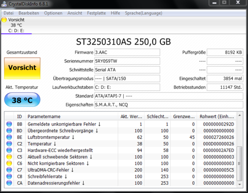Click the blue status icon for row BB
Image resolution: width=248 pixels, height=193 pixels.
coord(9,124)
